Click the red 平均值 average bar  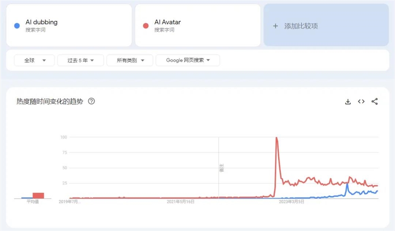point(38,195)
